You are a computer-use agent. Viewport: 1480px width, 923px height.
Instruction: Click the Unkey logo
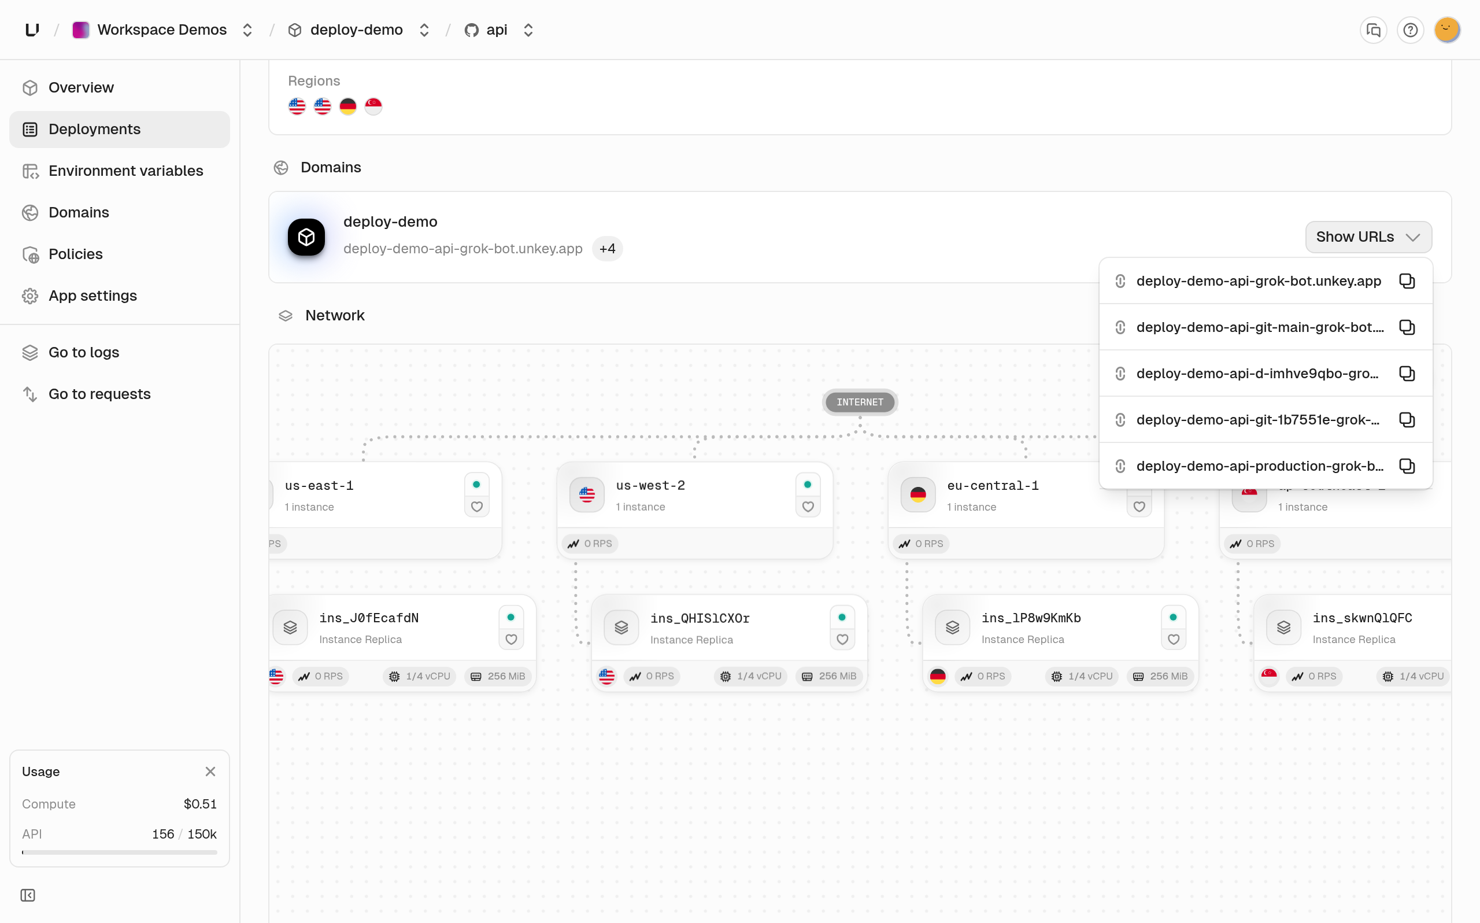[32, 30]
